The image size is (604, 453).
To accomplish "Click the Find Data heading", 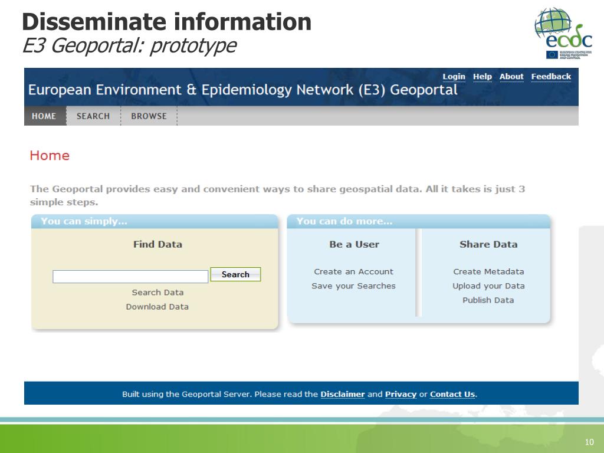I will point(157,244).
